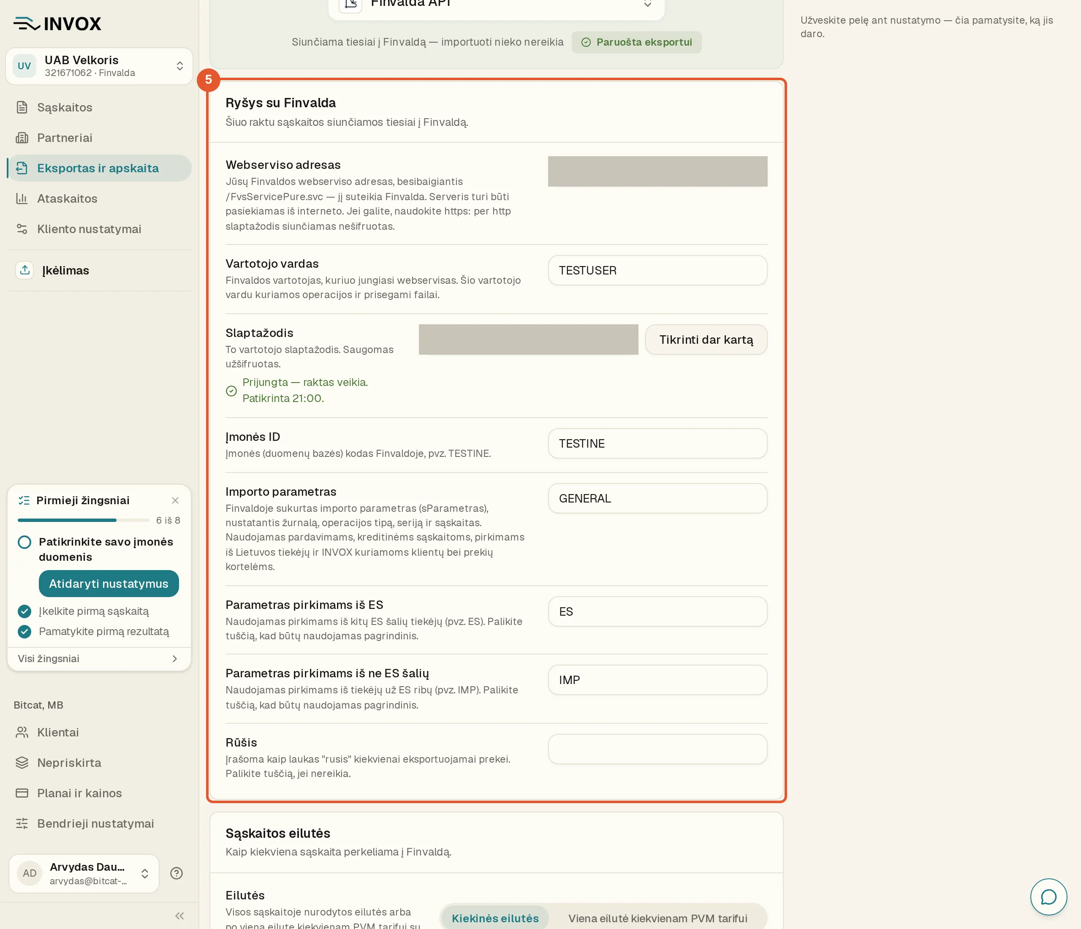Viewport: 1081px width, 929px height.
Task: Click the AD user avatar
Action: click(x=29, y=873)
